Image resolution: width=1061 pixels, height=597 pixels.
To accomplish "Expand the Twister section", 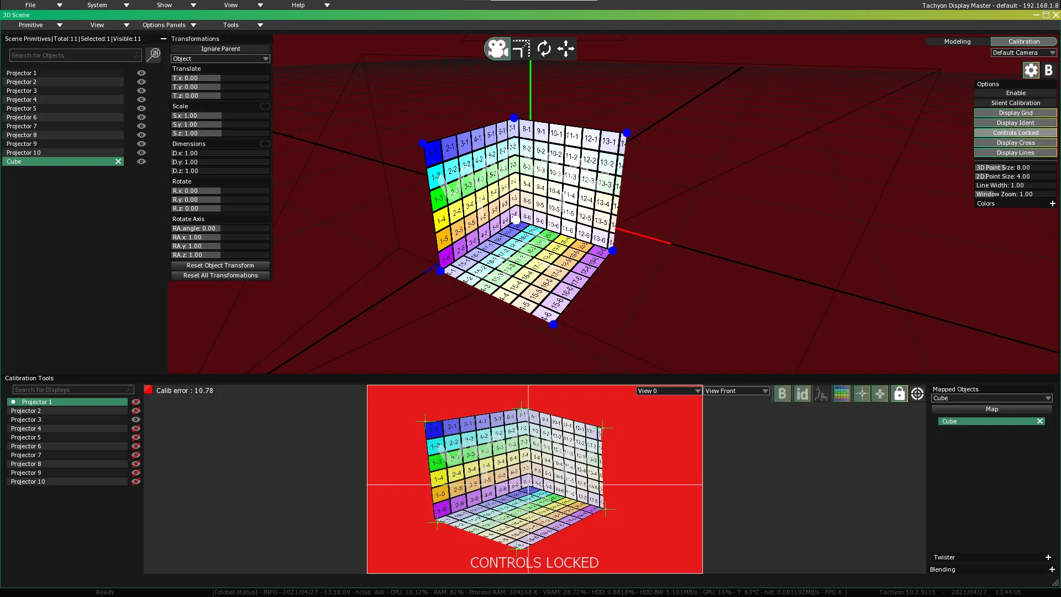I will [x=1048, y=557].
